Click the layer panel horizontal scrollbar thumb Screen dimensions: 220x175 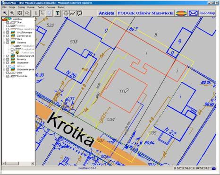point(12,163)
